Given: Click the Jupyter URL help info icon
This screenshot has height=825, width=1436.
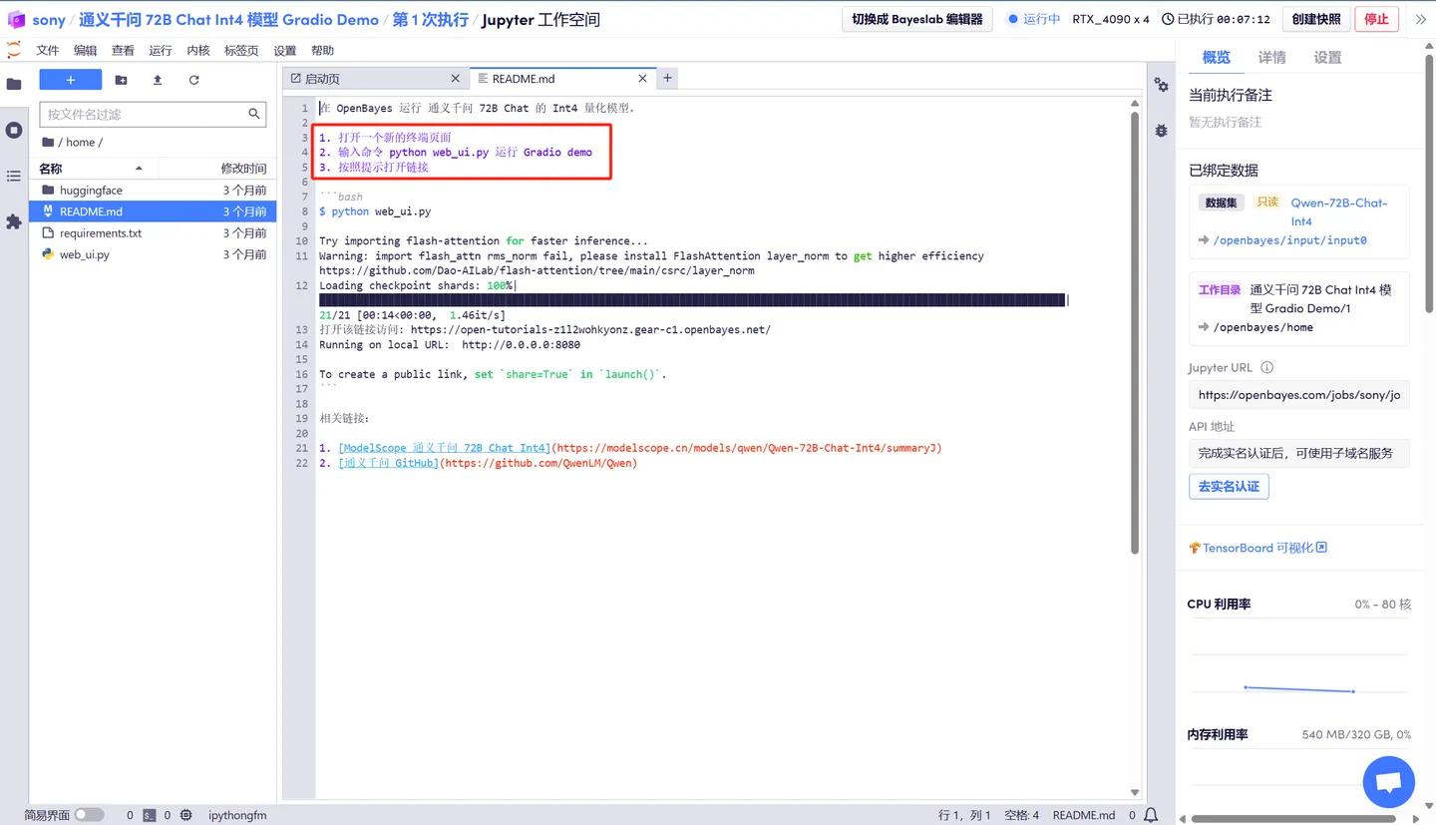Looking at the screenshot, I should tap(1266, 367).
